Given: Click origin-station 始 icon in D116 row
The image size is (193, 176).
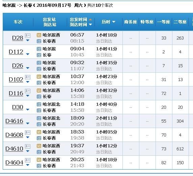Looking at the screenshot, I should (x=39, y=91).
